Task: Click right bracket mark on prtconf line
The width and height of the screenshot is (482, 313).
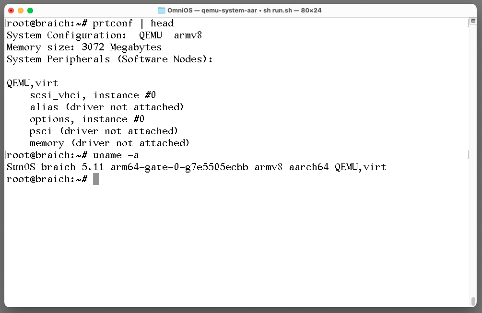Action: tap(468, 23)
